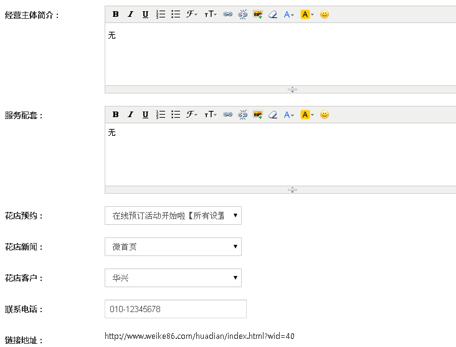Insert ordered list in 经营主体简介 editor
Screen dimensions: 456x347
click(161, 14)
